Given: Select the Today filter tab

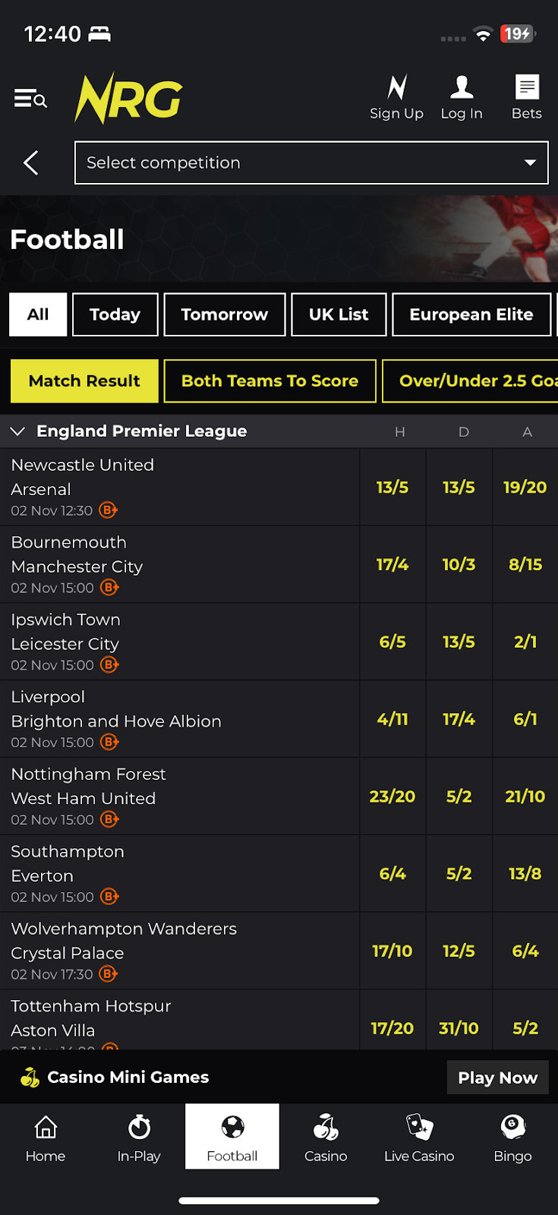Looking at the screenshot, I should click(115, 314).
